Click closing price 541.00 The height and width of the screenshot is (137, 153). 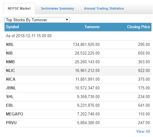coord(144,106)
